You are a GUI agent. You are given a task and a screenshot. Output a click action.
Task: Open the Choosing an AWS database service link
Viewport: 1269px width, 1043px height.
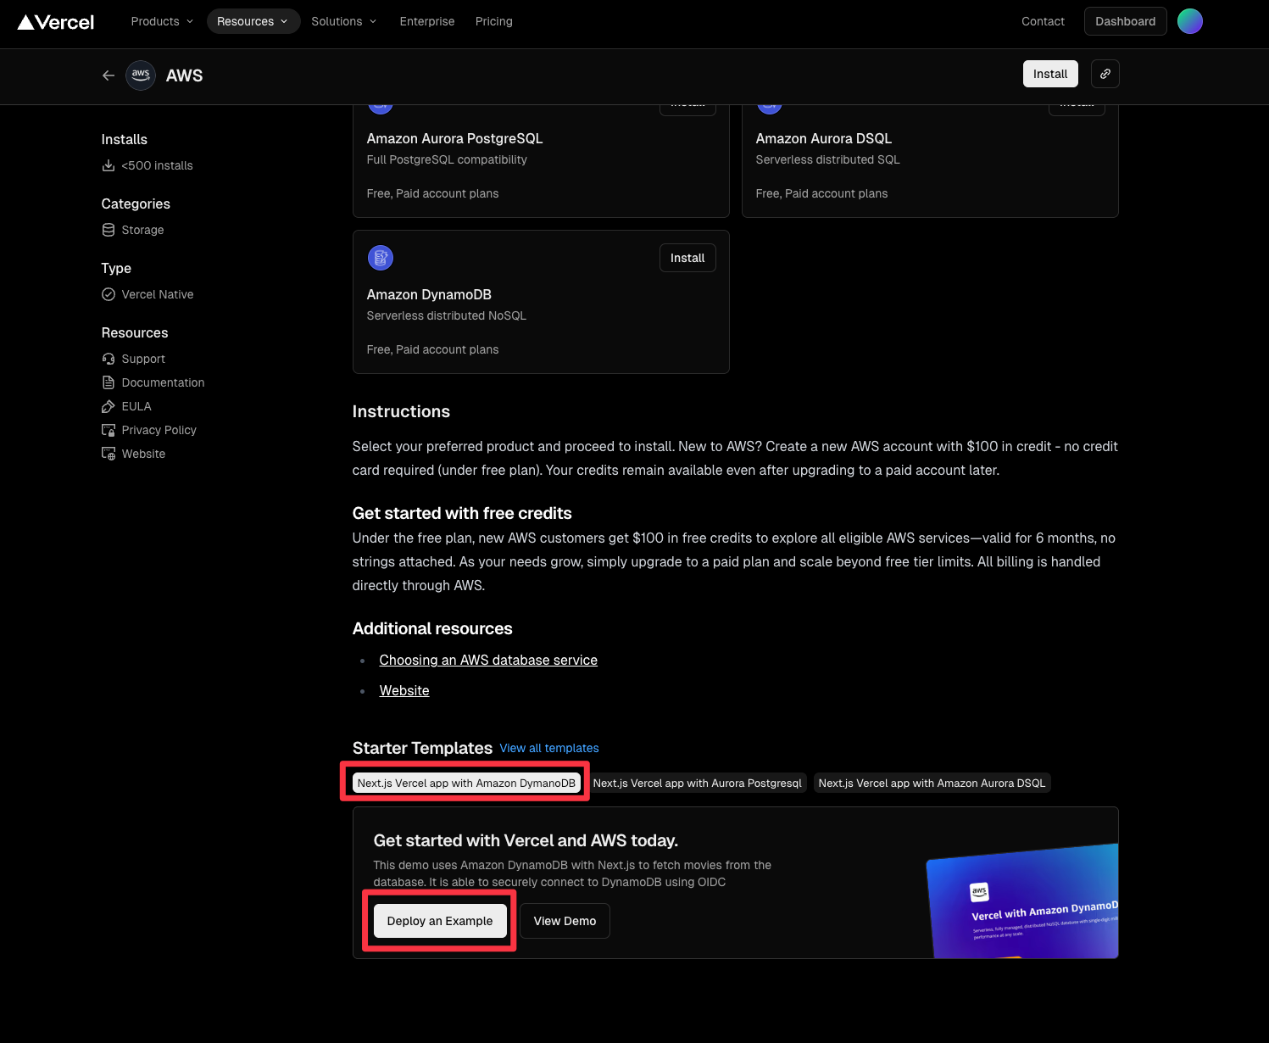pos(488,660)
